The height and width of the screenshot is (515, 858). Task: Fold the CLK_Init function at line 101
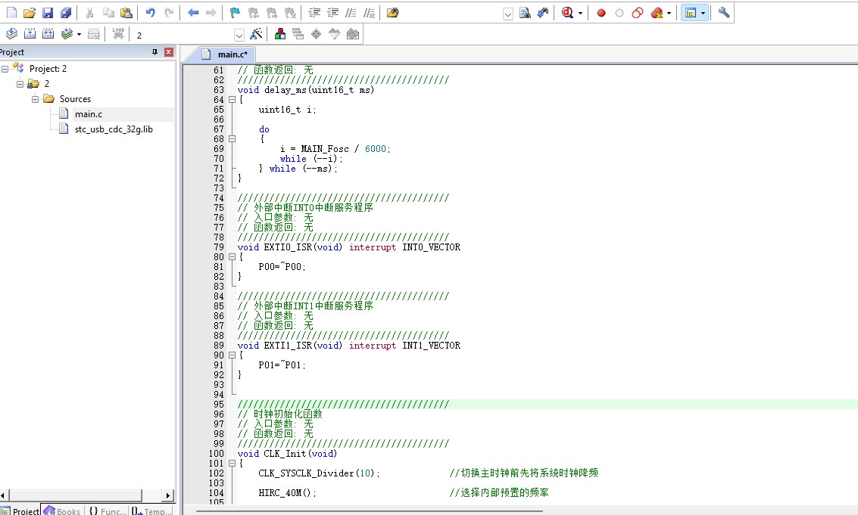pos(232,464)
